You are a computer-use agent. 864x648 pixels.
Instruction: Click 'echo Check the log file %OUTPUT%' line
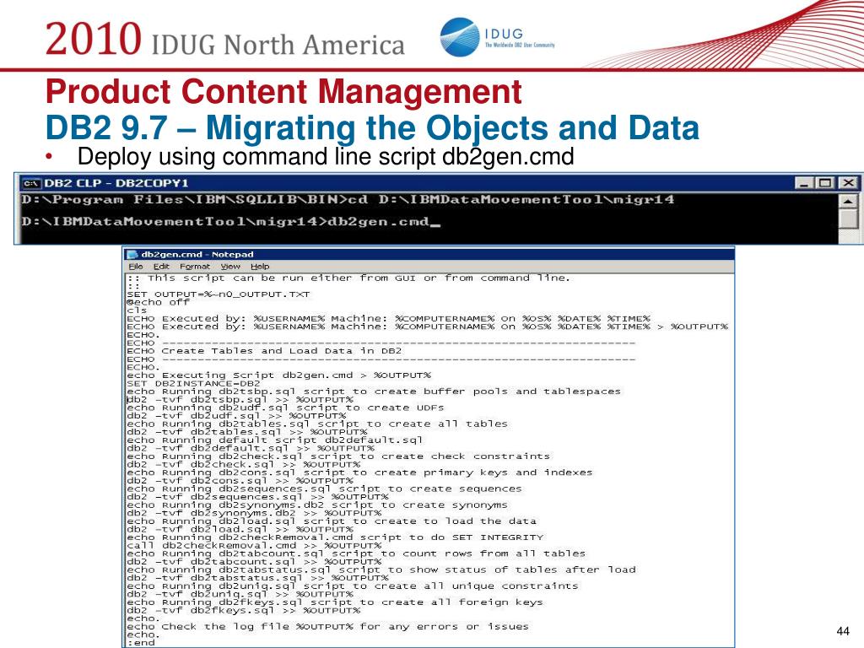click(328, 627)
